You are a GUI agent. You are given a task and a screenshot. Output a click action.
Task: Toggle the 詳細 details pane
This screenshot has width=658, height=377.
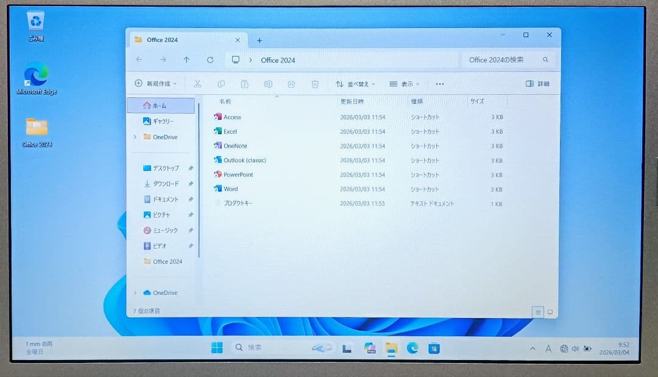tap(537, 83)
